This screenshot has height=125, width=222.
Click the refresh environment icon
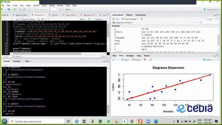216,19
